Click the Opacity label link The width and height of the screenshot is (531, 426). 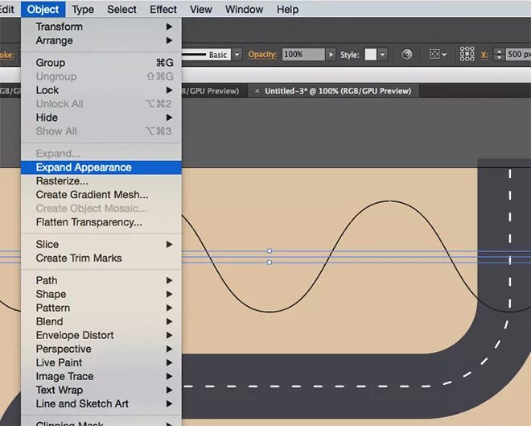(262, 55)
